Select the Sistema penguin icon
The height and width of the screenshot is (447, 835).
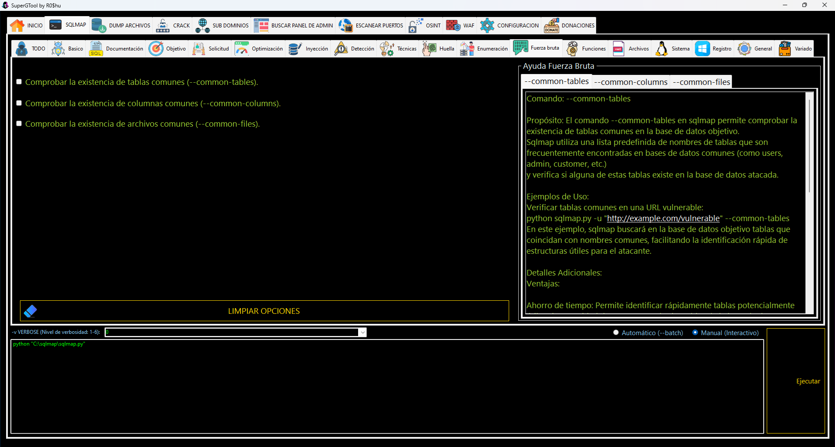[661, 49]
